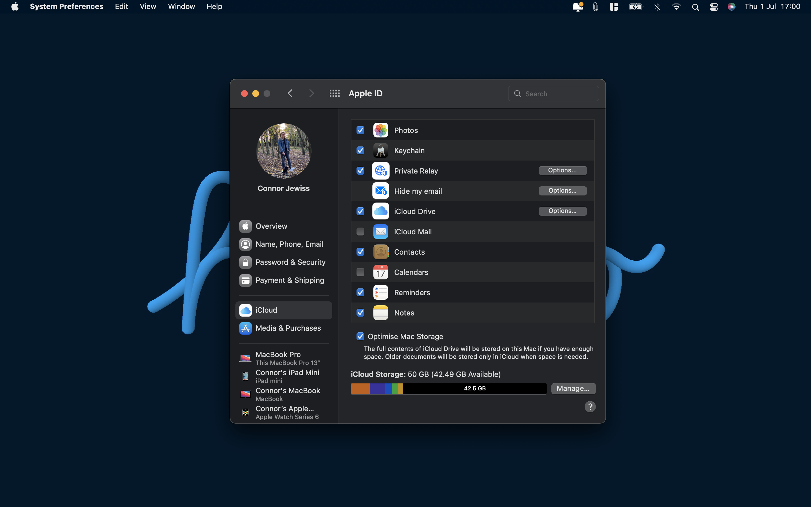Click the Password & Security padlock icon
811x507 pixels.
[x=245, y=262]
